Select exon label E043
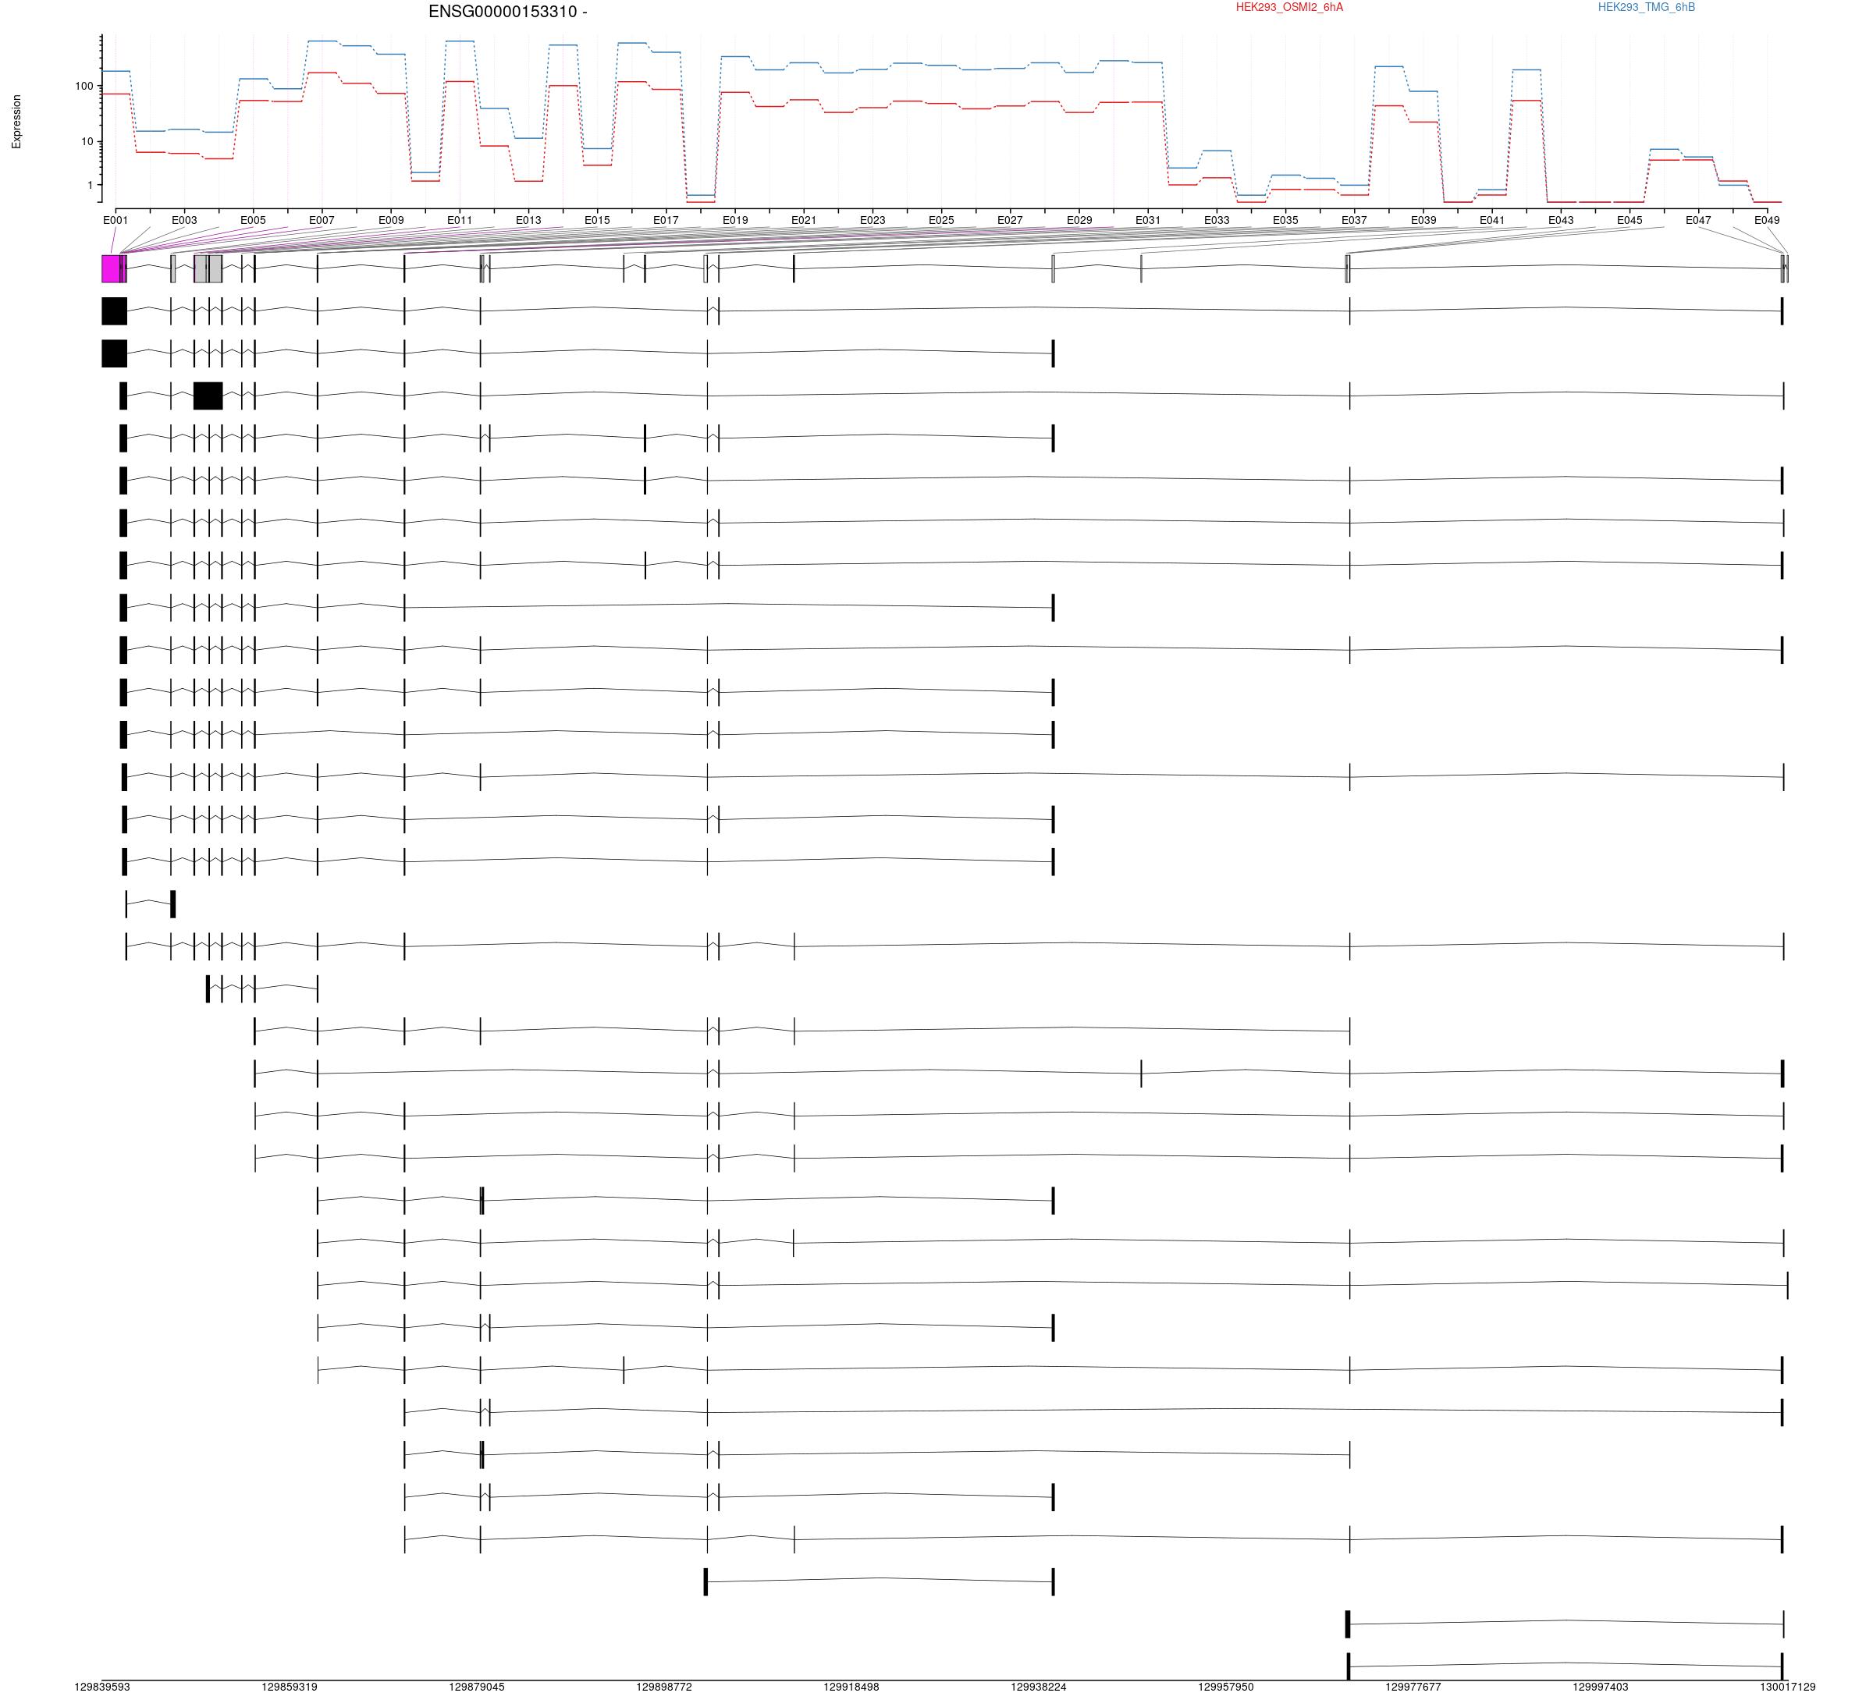1873x1700 pixels. pos(1561,220)
